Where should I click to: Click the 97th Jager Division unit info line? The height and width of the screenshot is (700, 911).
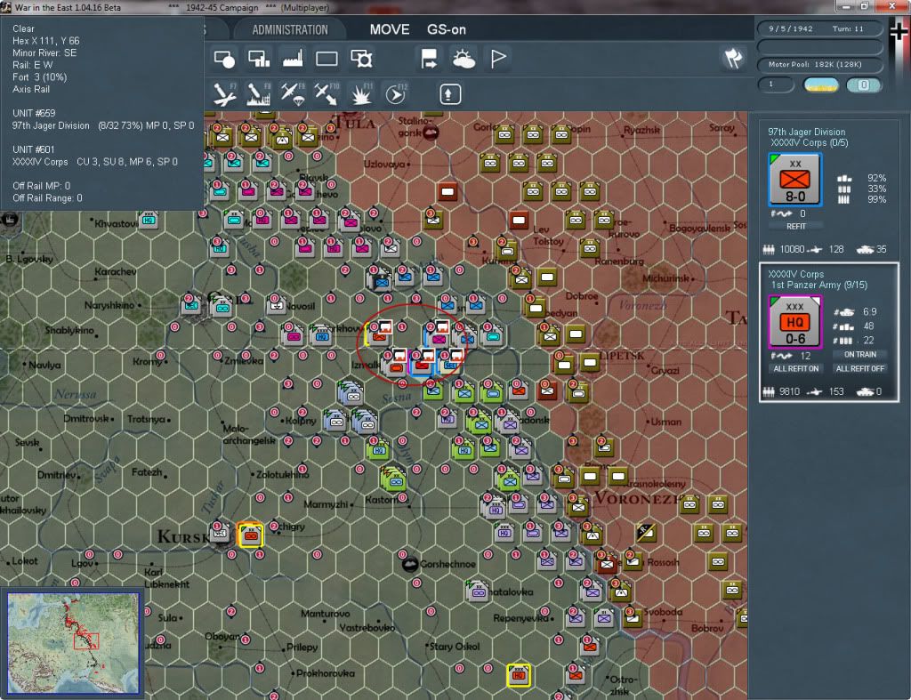point(103,125)
